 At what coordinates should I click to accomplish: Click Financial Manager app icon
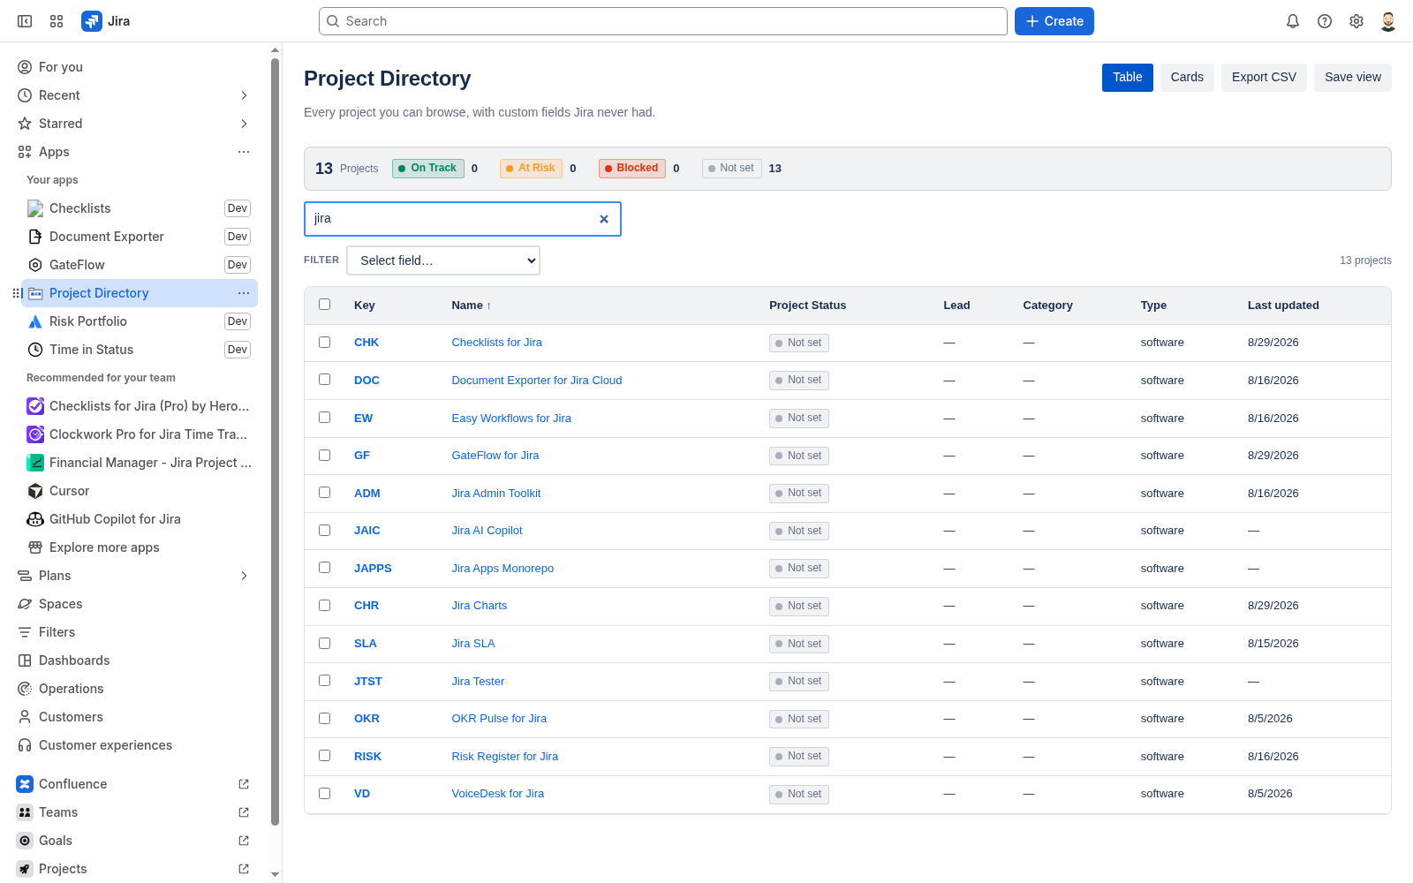[x=35, y=463]
